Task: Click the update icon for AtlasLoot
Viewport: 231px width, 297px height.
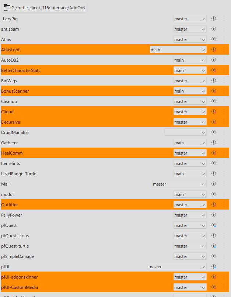Action: (214, 50)
